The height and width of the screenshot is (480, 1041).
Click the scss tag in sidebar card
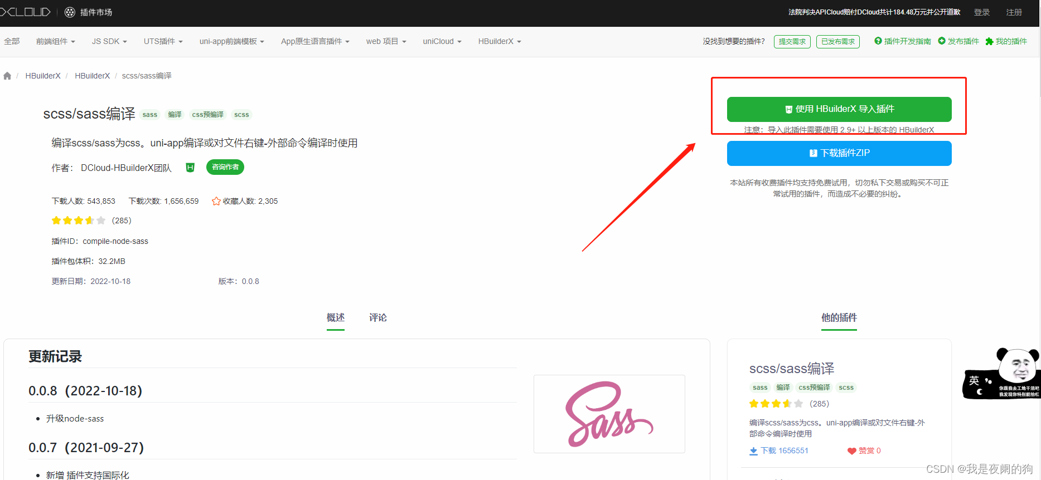click(x=846, y=388)
